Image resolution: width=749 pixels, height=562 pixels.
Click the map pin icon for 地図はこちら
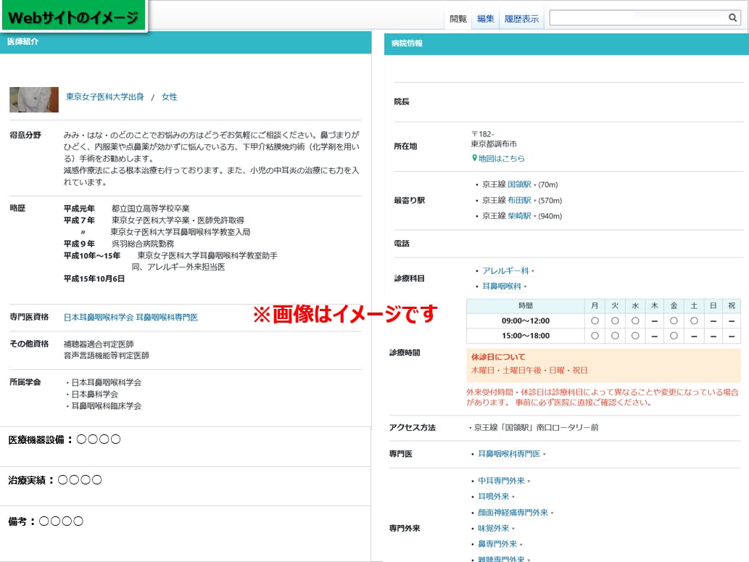click(474, 158)
